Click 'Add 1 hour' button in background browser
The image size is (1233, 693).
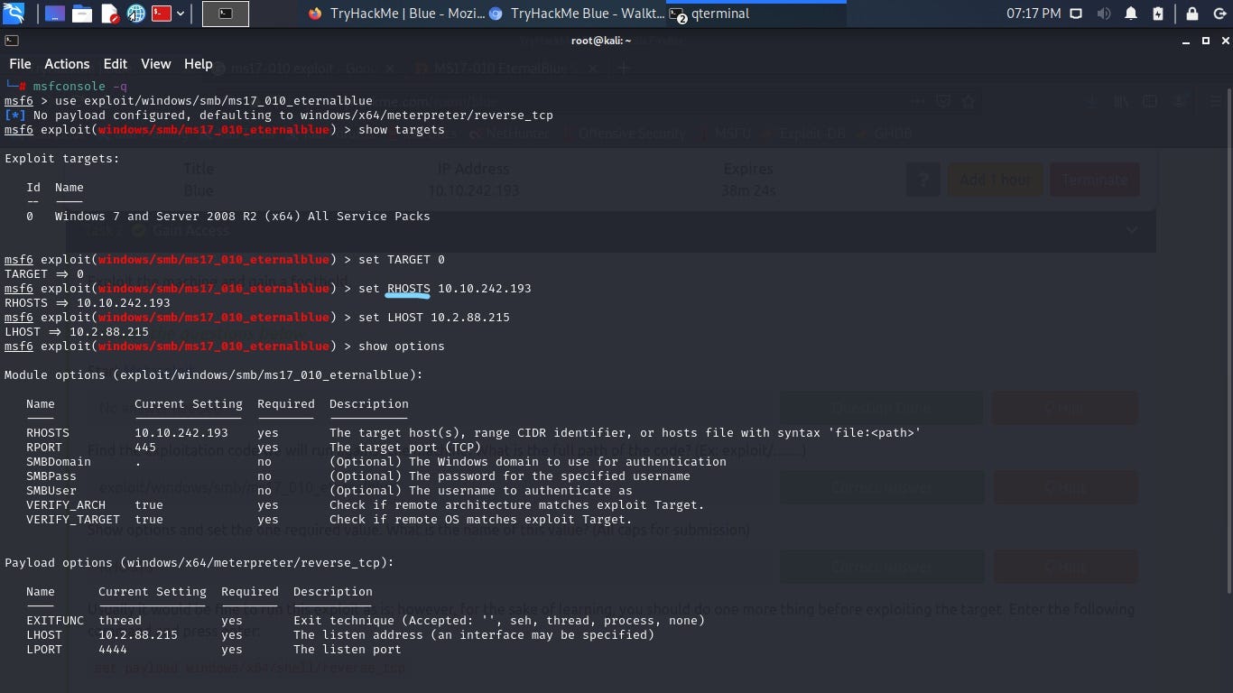[x=995, y=180]
